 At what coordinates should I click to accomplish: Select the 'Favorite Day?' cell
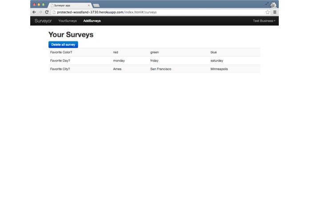[x=80, y=61]
